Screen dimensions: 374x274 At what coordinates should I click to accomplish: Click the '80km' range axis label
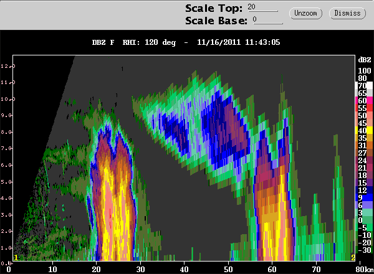pos(365,270)
